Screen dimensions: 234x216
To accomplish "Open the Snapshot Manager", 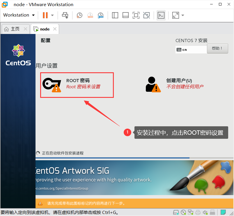I will (x=101, y=15).
